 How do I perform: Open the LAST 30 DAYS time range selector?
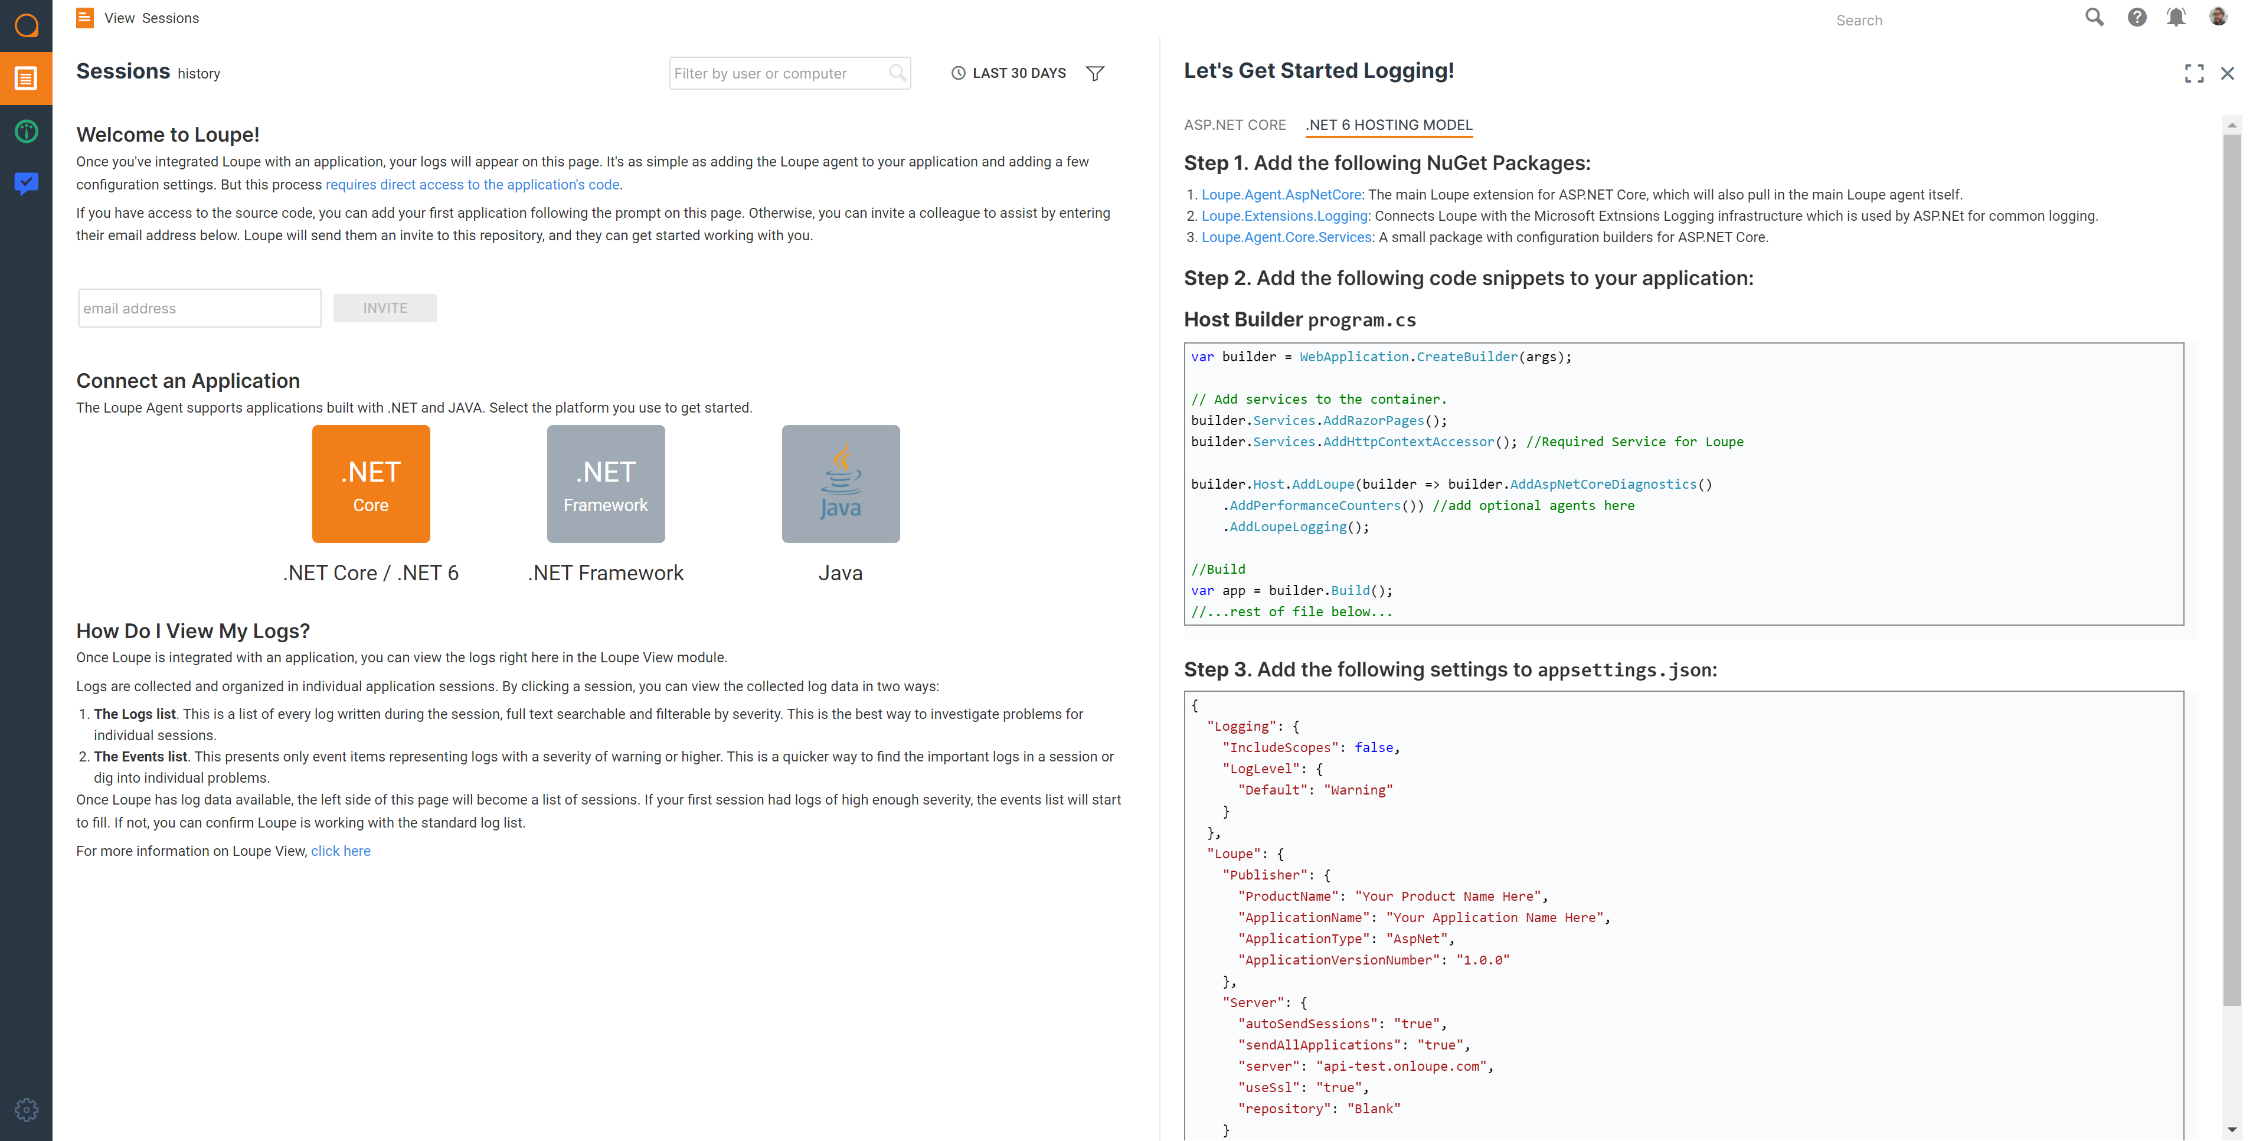[1009, 73]
